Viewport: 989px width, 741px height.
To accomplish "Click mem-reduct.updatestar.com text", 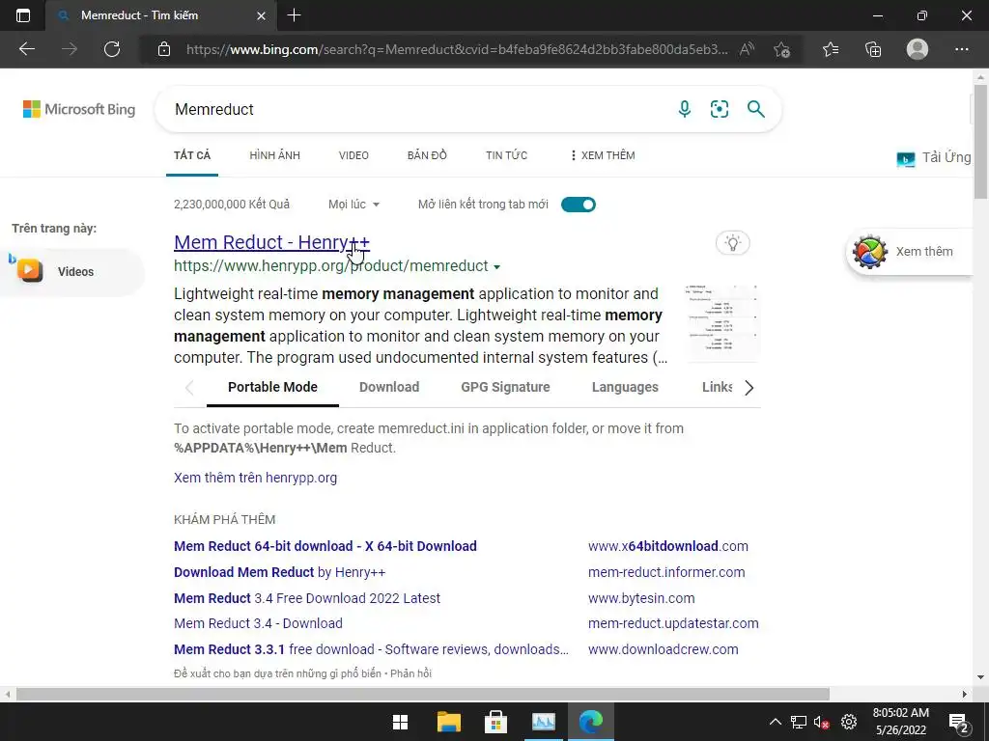I will tap(673, 623).
